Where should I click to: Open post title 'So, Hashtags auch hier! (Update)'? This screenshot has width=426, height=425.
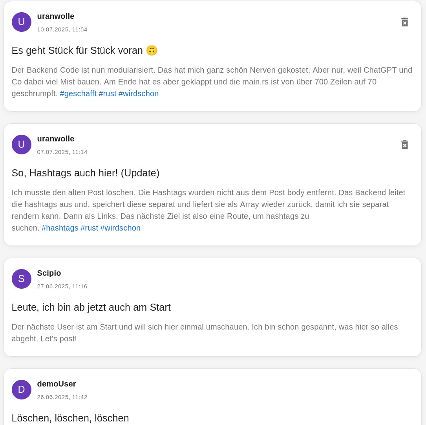pos(86,173)
